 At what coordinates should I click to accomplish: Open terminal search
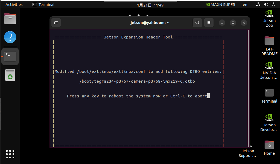click(197, 23)
